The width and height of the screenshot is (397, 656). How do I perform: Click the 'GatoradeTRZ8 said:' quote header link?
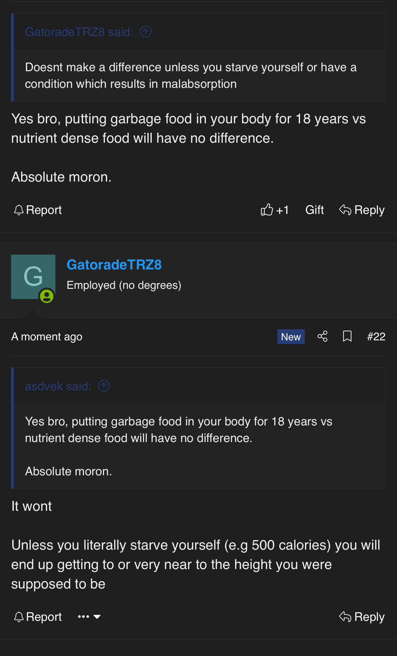pos(79,32)
